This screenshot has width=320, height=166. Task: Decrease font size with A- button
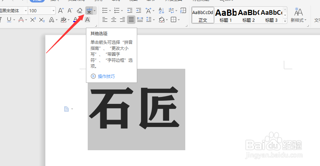click(x=70, y=11)
